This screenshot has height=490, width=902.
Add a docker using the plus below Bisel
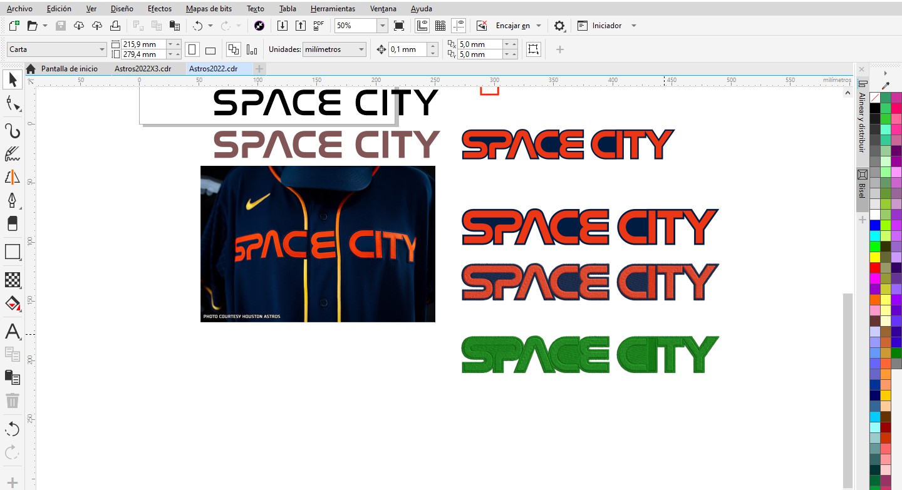tap(862, 220)
